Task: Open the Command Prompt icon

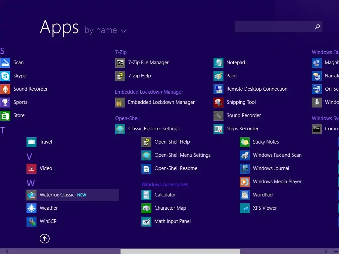Action: point(317,129)
